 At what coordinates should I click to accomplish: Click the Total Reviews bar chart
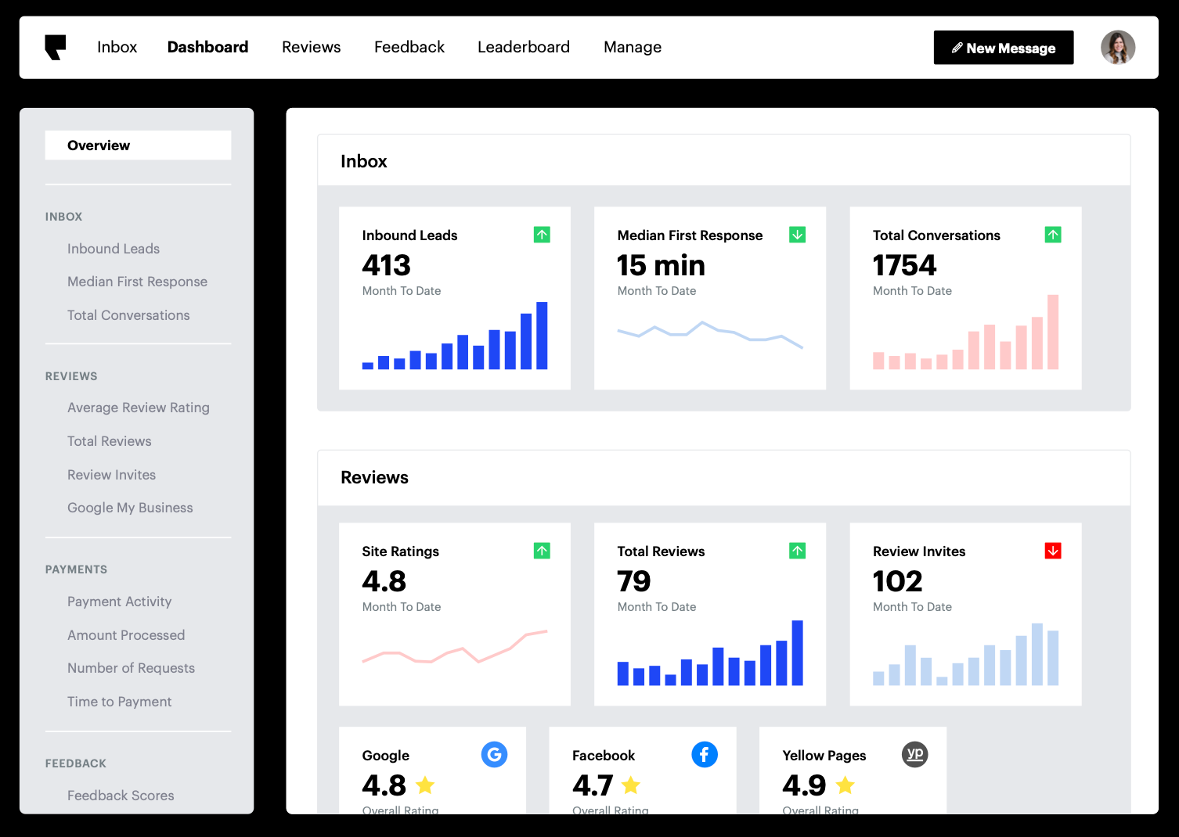point(709,657)
